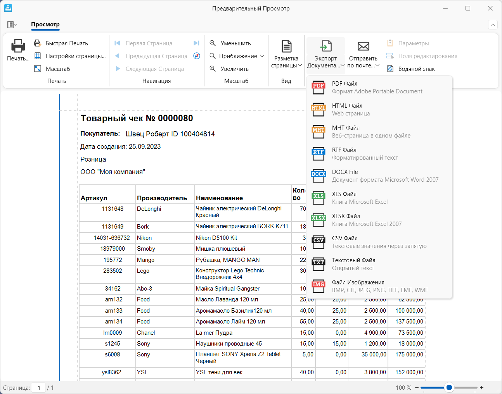Click the Page Layout document icon
Screen dimensions: 502x394
point(287,46)
